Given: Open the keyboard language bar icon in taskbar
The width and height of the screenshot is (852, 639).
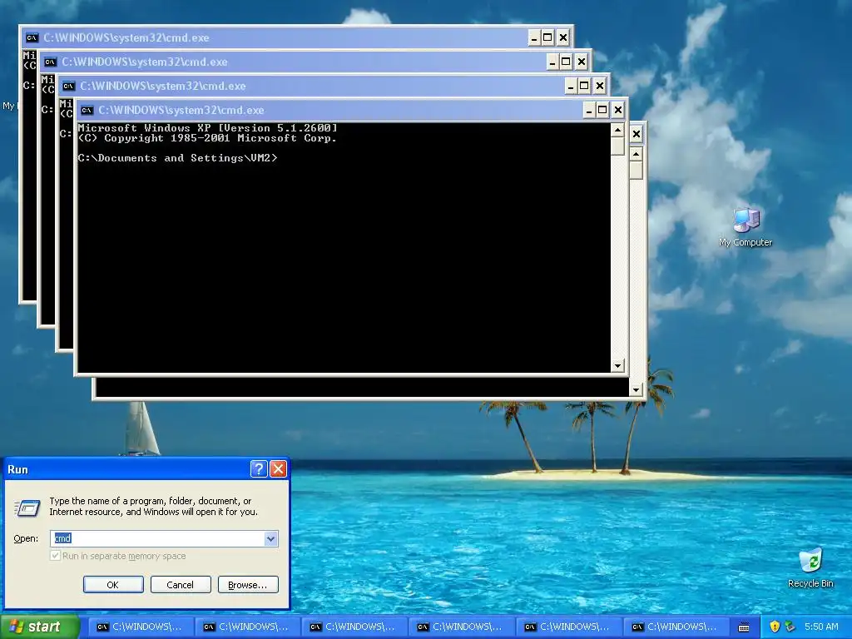Looking at the screenshot, I should click(744, 627).
